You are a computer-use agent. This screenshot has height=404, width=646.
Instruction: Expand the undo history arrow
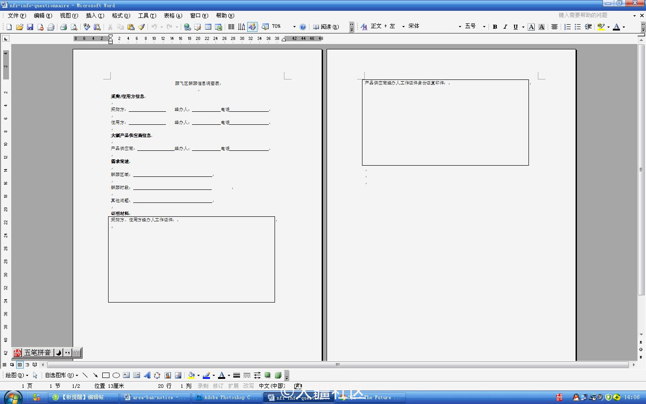coord(161,27)
